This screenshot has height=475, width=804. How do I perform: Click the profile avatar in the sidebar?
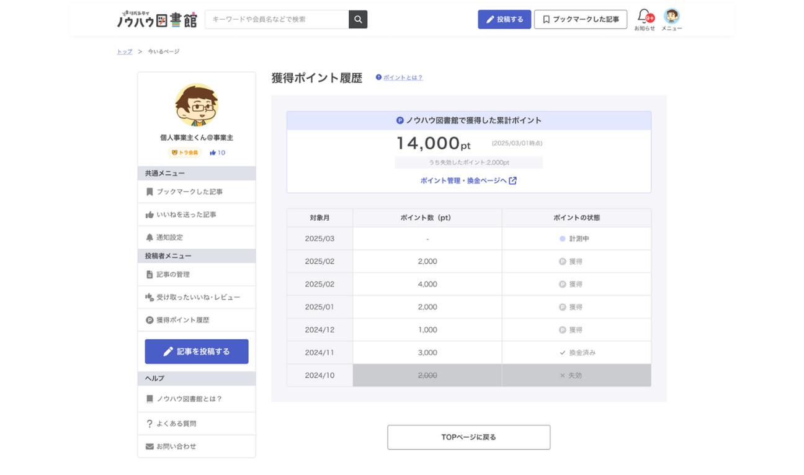click(x=197, y=105)
